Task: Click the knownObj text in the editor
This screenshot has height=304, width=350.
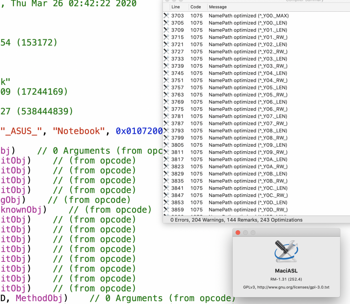Action: (x=21, y=210)
